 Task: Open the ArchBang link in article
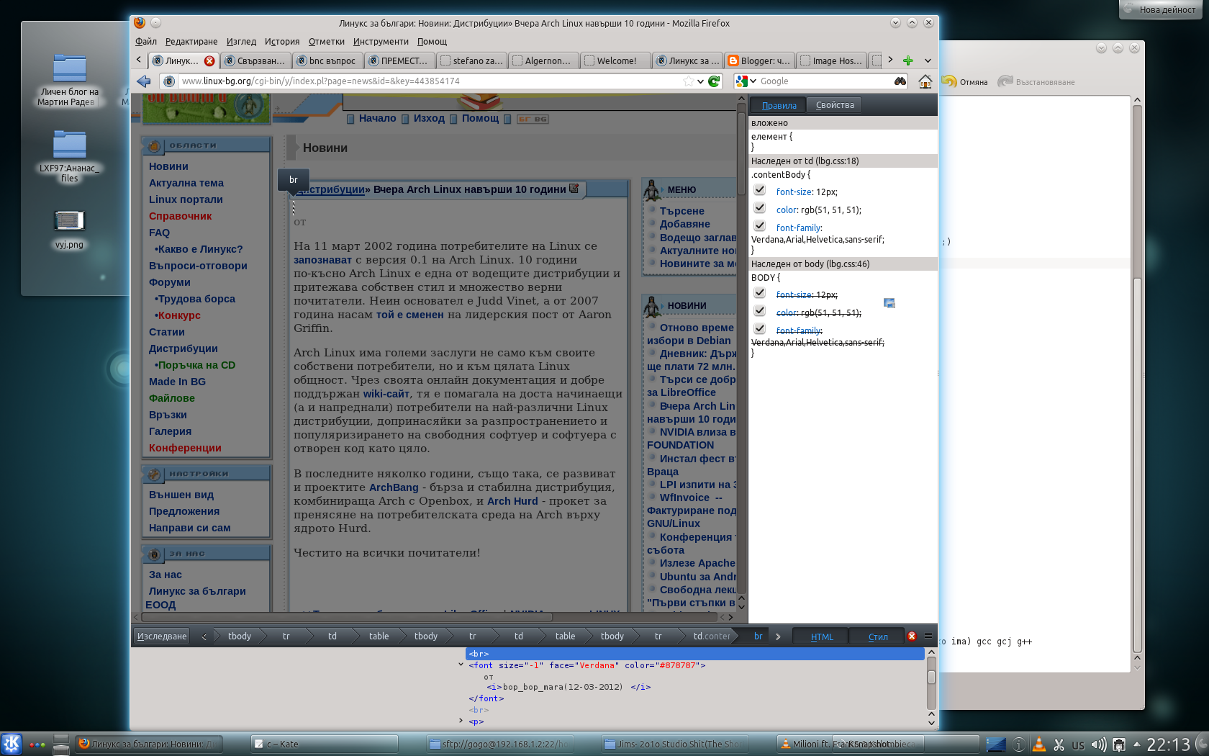click(x=394, y=487)
